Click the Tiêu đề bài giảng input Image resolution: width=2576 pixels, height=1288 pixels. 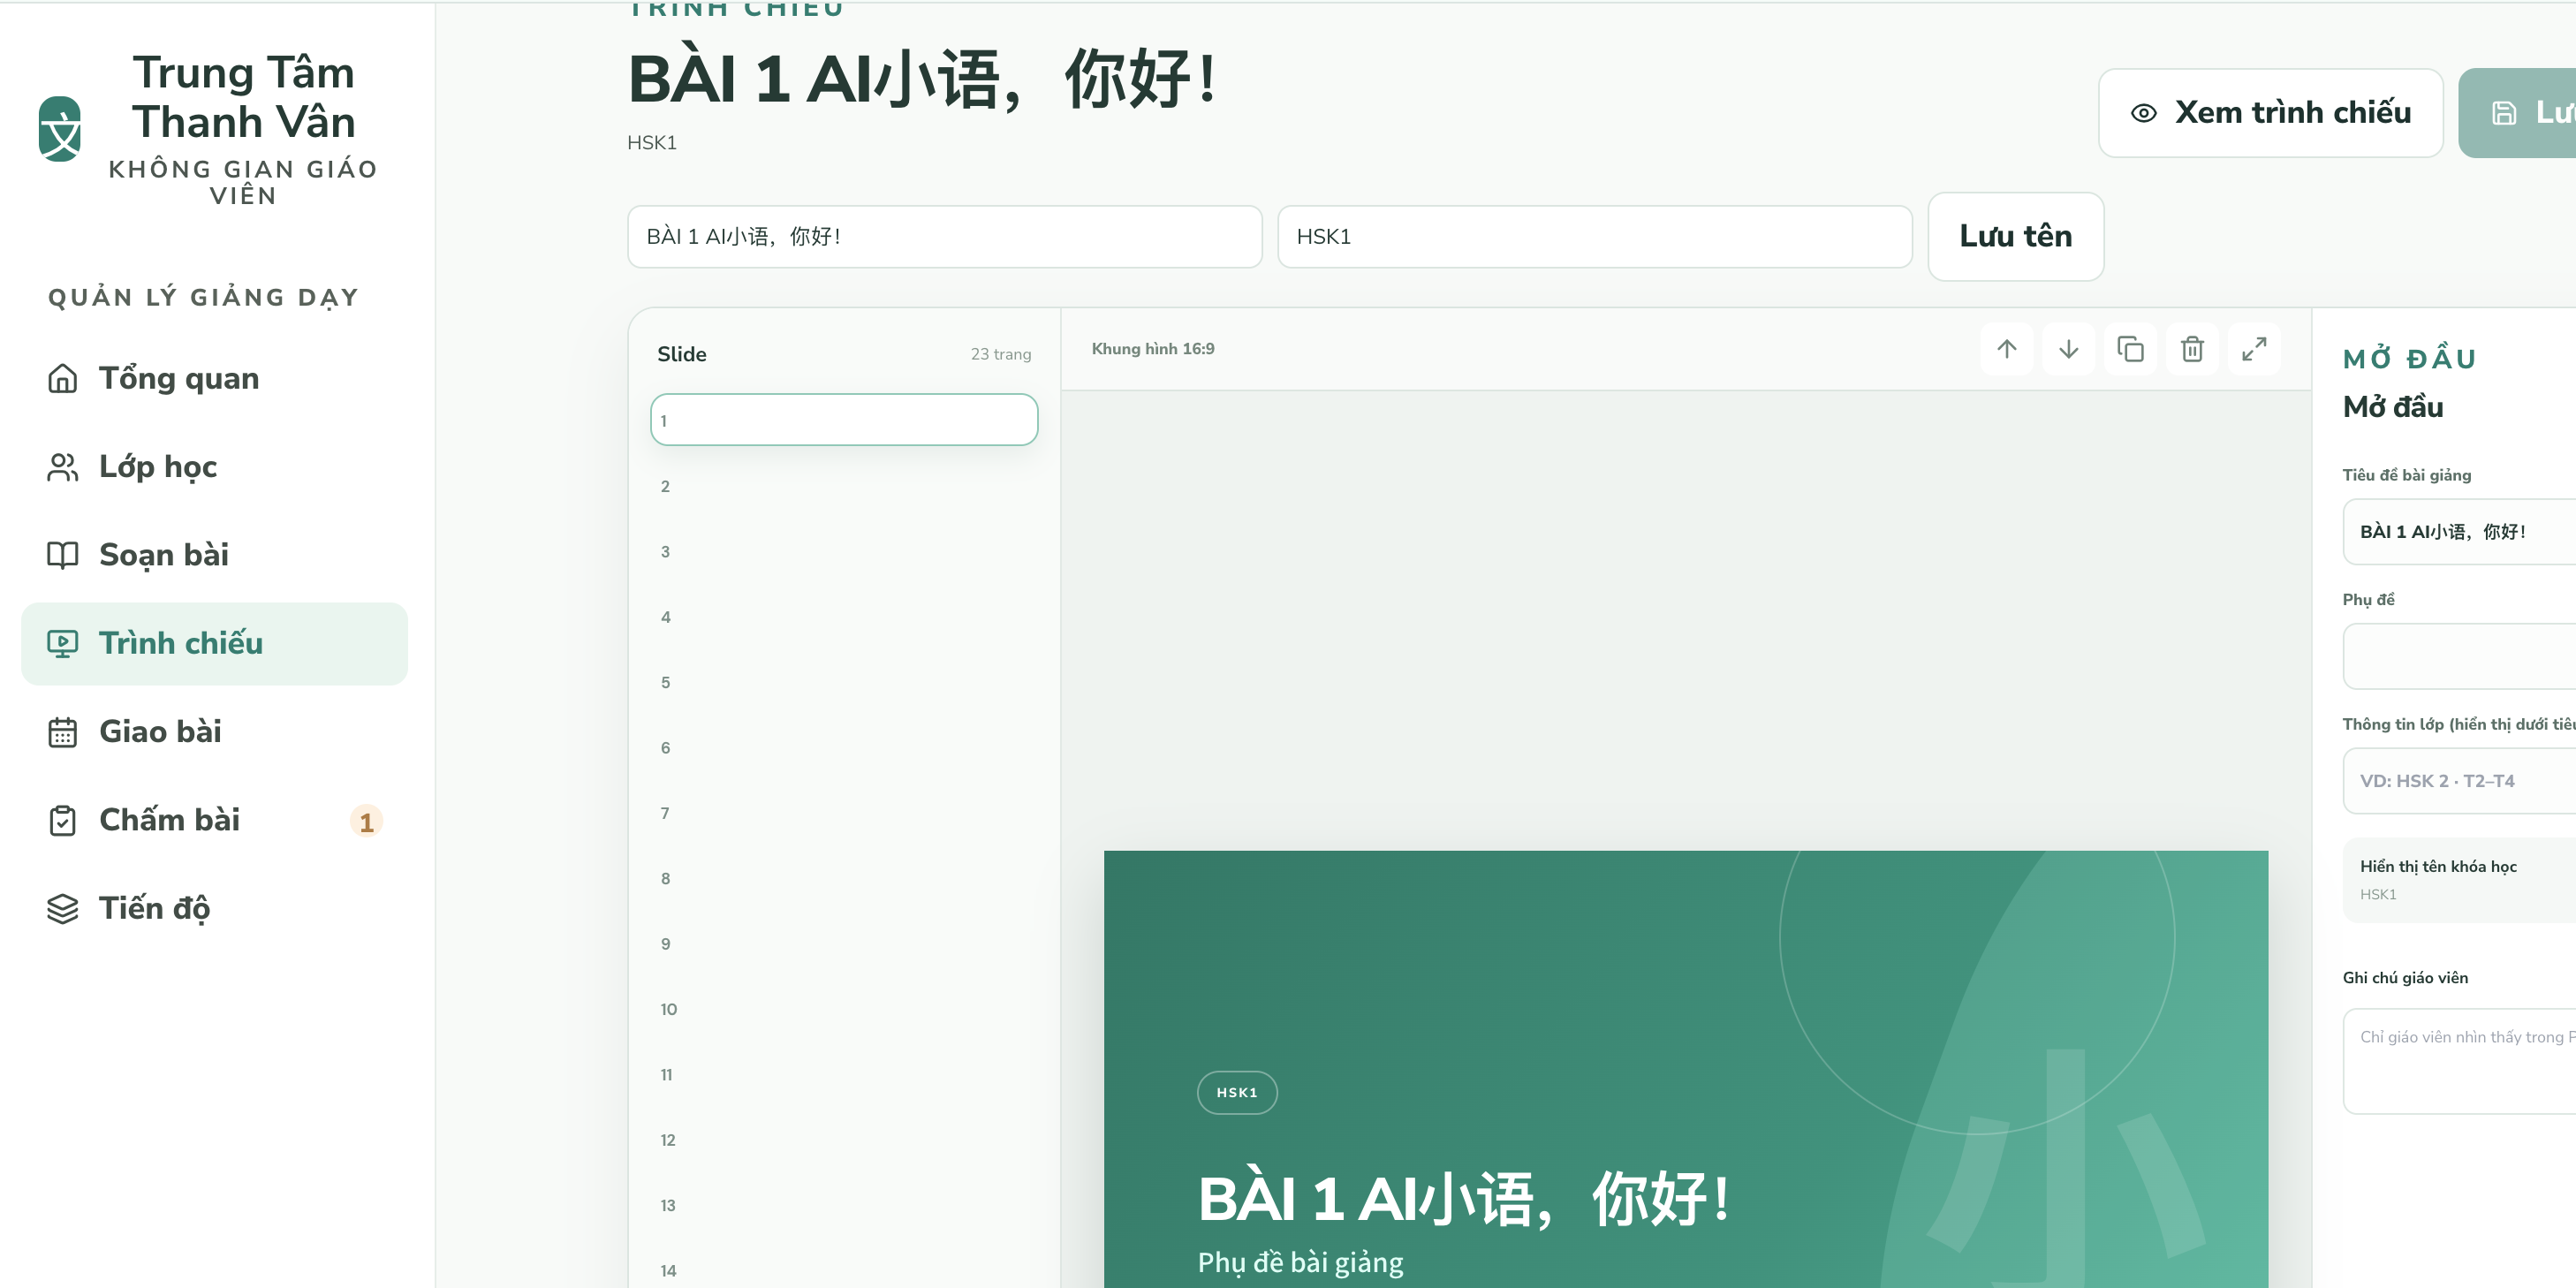tap(2459, 532)
